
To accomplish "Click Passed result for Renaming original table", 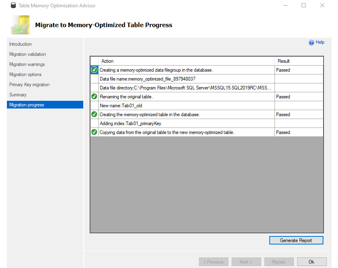I will pyautogui.click(x=283, y=97).
